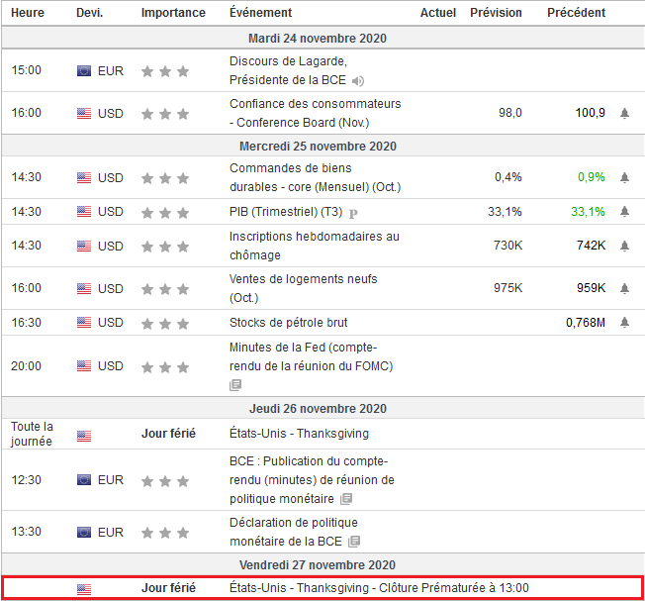The image size is (645, 601).
Task: Click previous value 742K
Action: [x=592, y=246]
